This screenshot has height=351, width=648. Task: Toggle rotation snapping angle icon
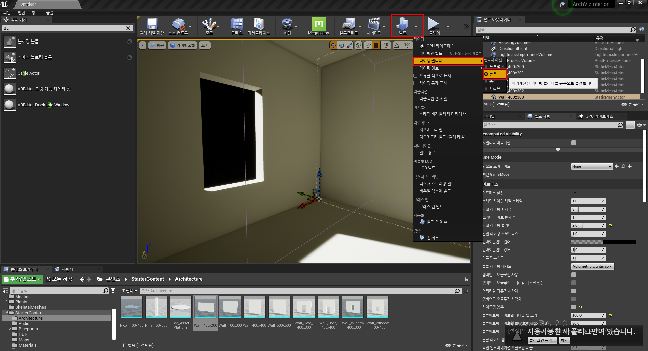[x=397, y=45]
